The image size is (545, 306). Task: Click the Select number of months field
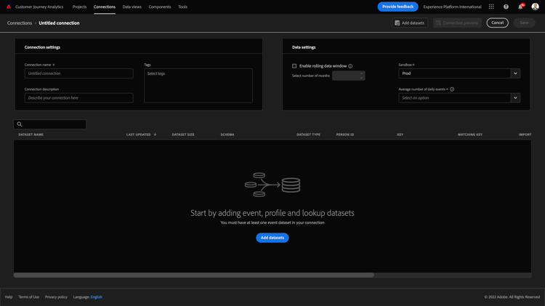(348, 76)
